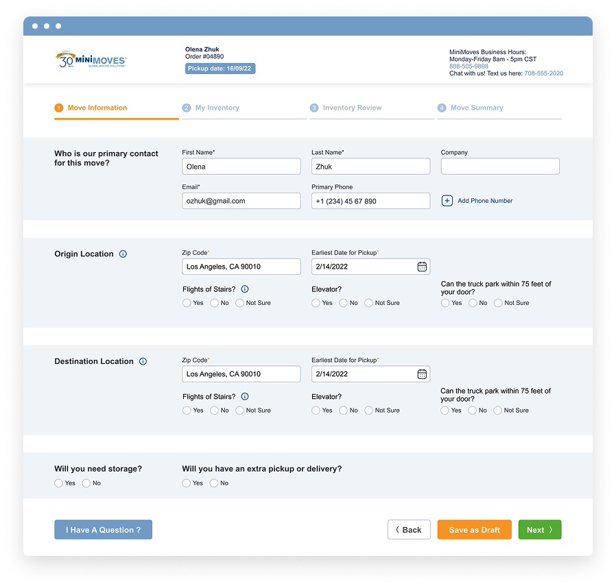The width and height of the screenshot is (616, 586).
Task: Open the Origin Location info icon
Action: point(123,254)
